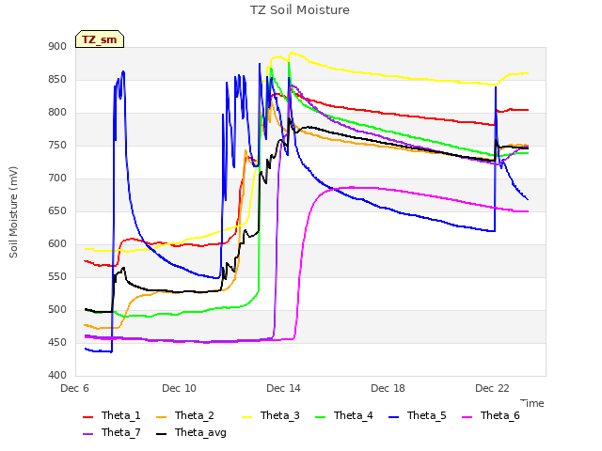Select the Theta_avg legend label
This screenshot has width=602, height=451.
200,432
